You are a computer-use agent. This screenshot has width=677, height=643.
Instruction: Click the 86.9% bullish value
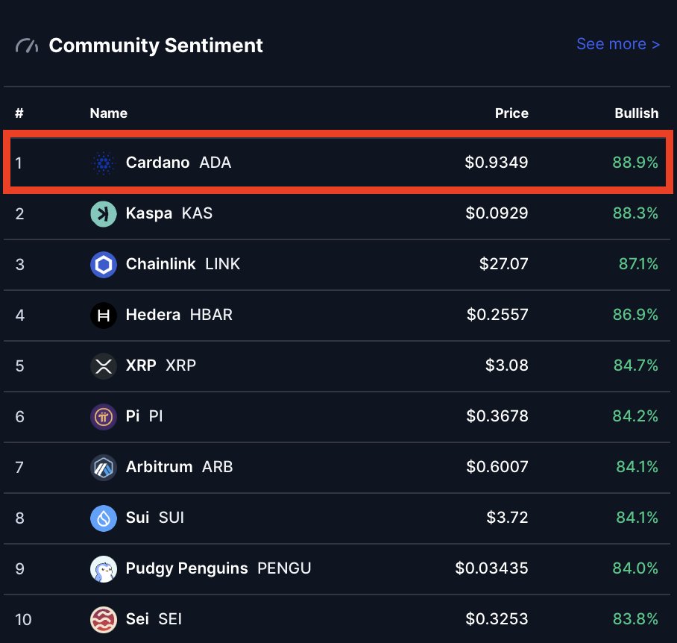click(635, 314)
